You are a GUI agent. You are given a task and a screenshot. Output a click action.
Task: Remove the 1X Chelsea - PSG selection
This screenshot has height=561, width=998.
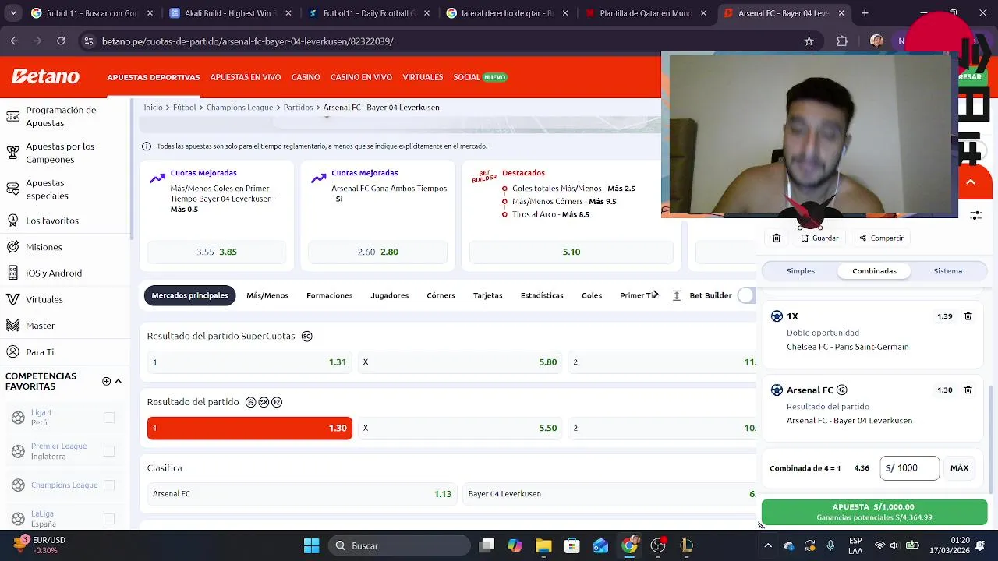968,316
